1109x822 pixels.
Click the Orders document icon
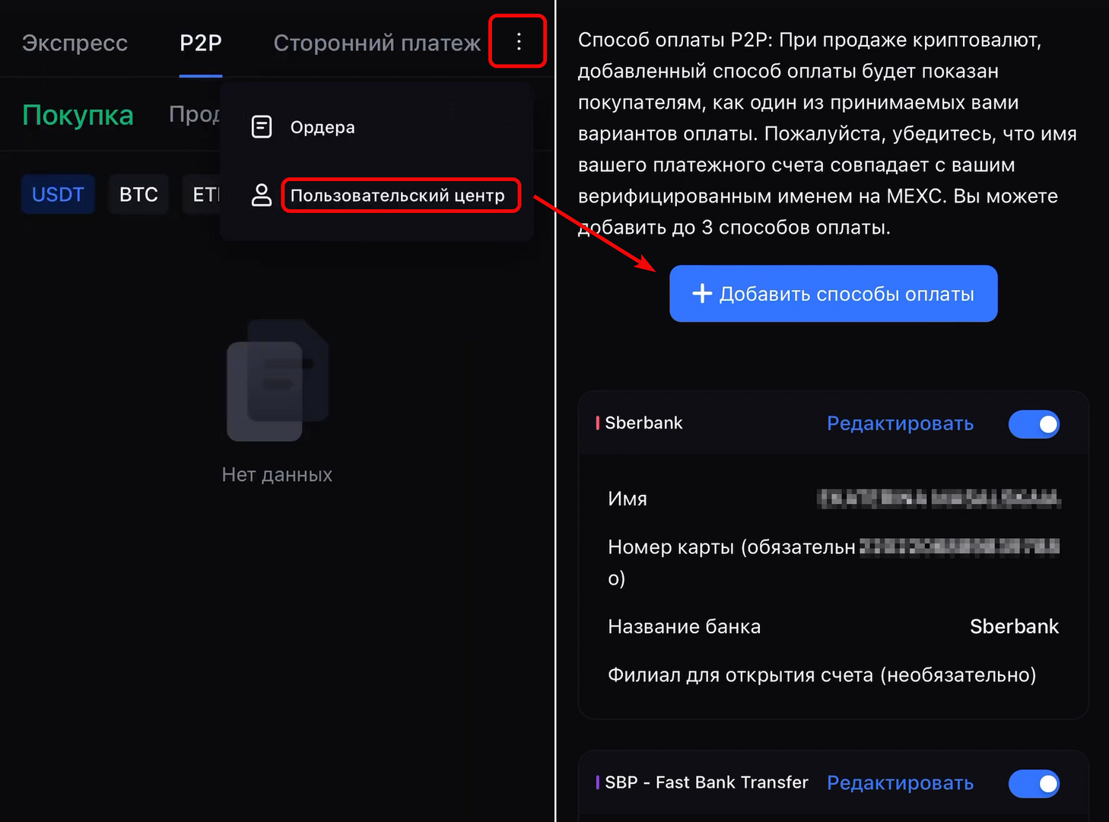pyautogui.click(x=262, y=127)
